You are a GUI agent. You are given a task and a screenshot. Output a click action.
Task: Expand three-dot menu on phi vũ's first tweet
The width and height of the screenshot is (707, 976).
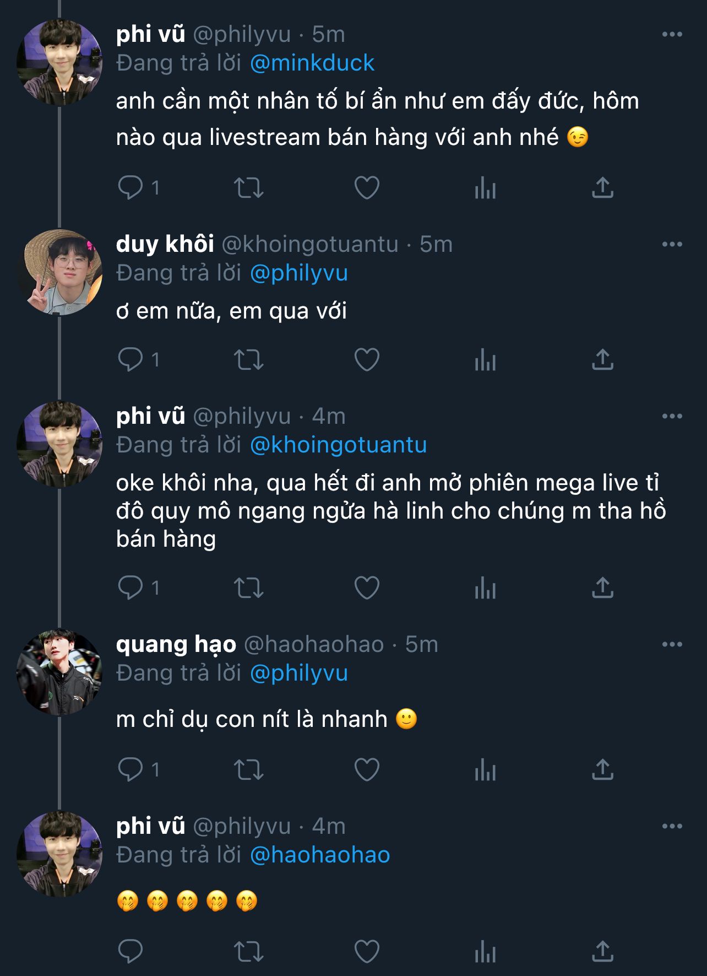672,35
